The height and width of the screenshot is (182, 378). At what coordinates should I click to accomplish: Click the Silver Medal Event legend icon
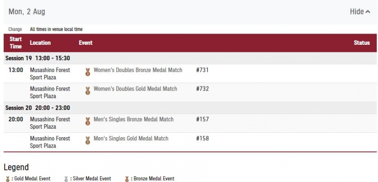[66, 179]
